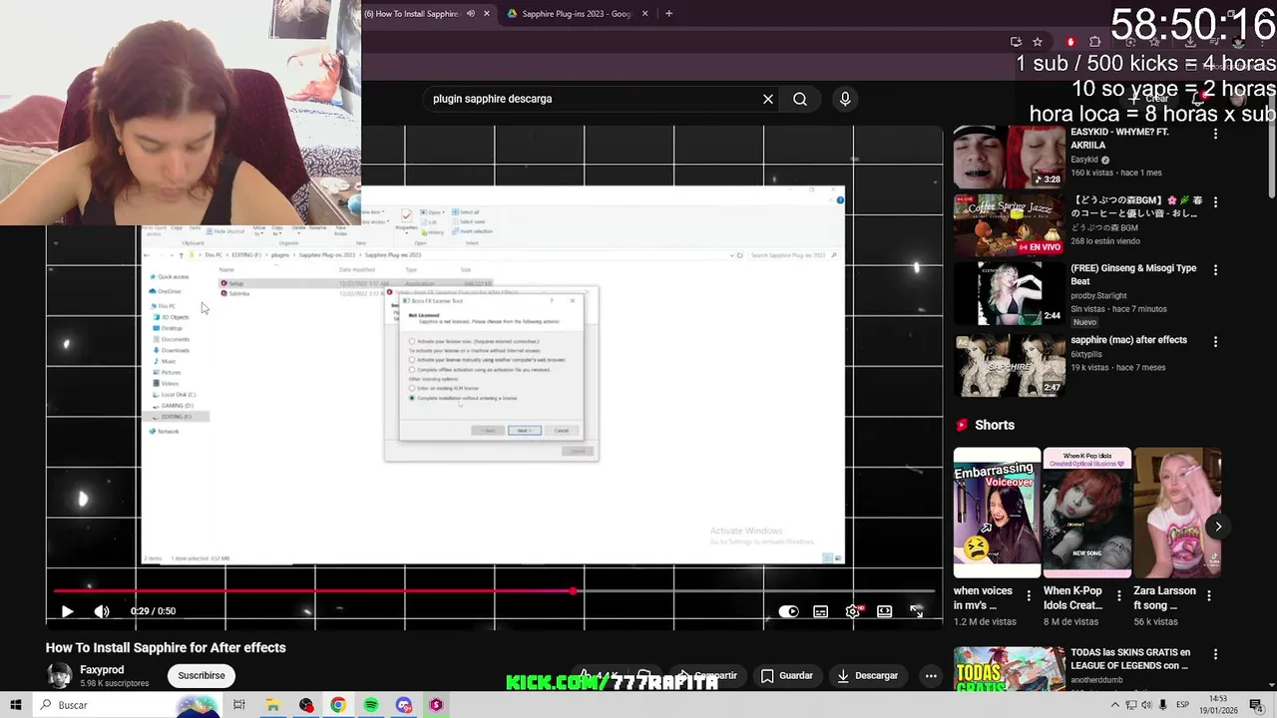Bookmark this page with star icon

tap(1038, 42)
